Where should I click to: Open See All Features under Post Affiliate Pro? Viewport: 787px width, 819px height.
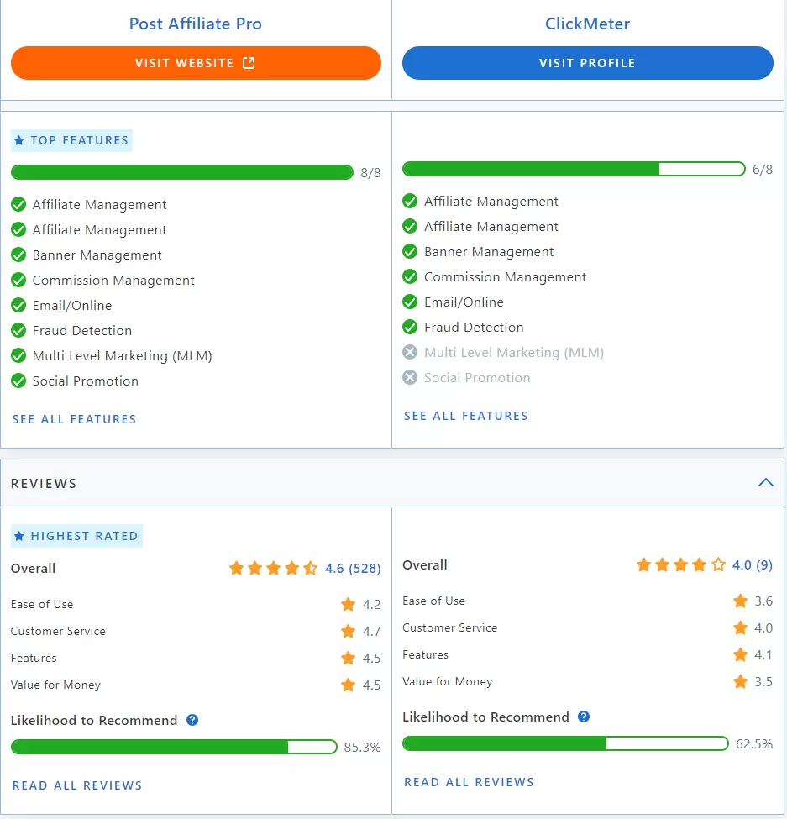coord(74,418)
